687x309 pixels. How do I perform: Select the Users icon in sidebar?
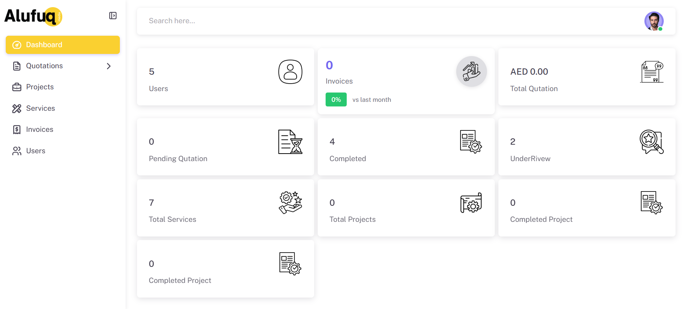point(17,151)
